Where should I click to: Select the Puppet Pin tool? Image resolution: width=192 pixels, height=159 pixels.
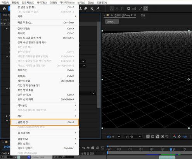pyautogui.click(x=98, y=9)
